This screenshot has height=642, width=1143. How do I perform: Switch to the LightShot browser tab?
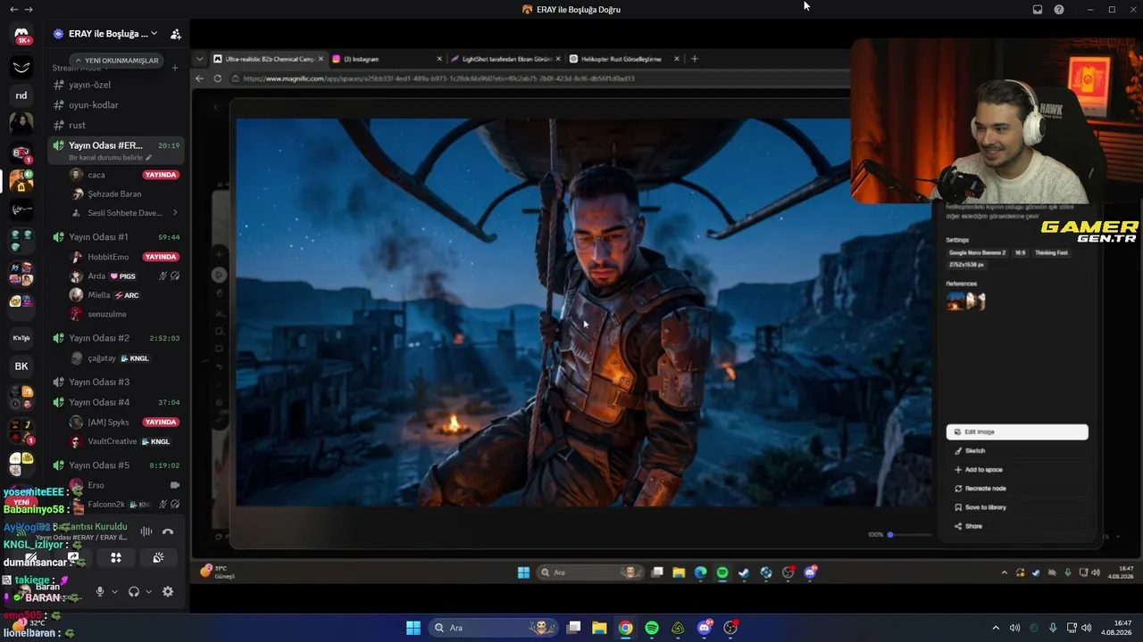point(505,59)
